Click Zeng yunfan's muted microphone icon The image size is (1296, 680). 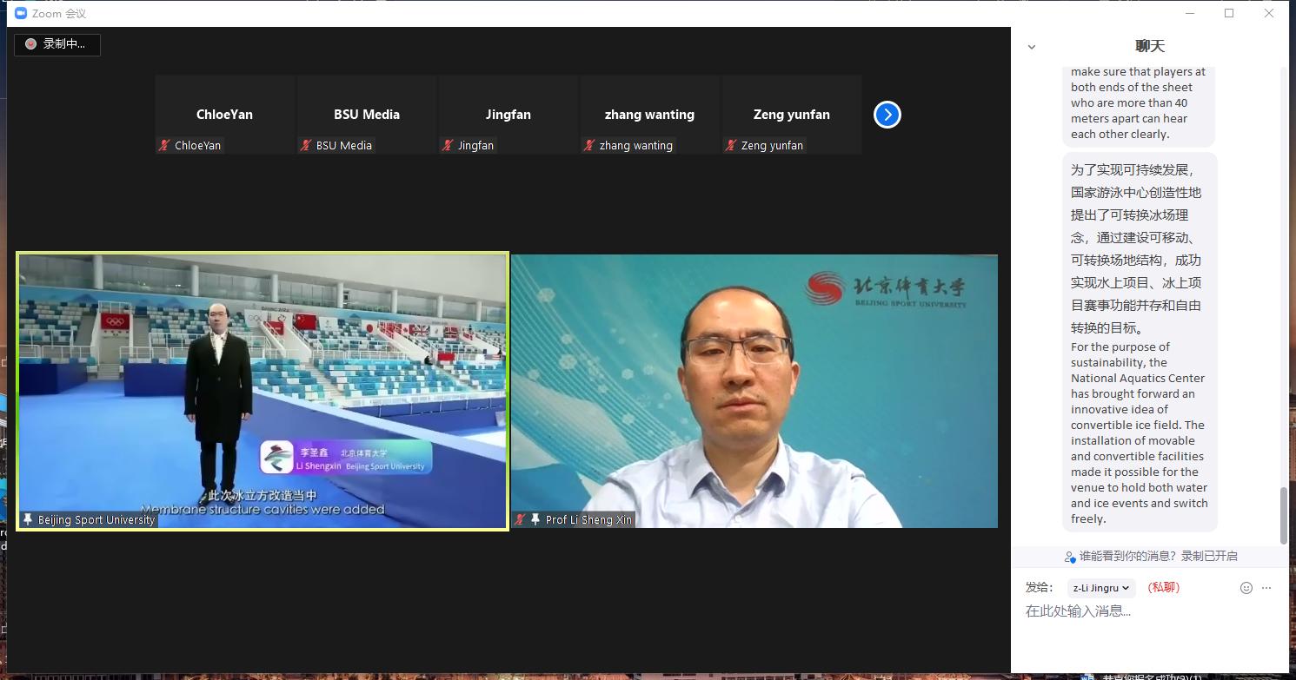tap(731, 146)
